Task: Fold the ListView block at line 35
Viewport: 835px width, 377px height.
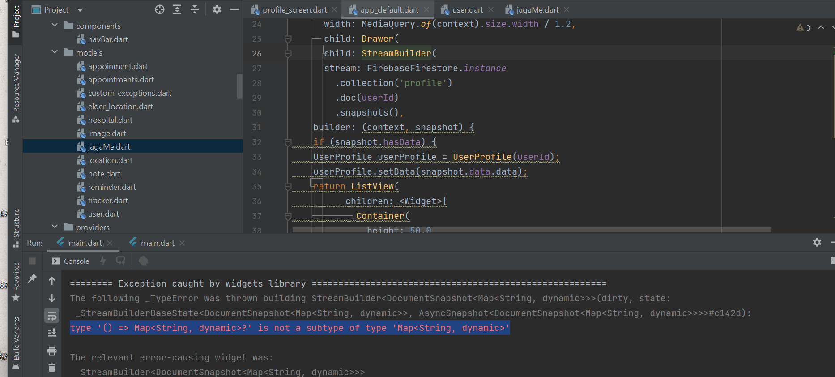Action: tap(288, 187)
